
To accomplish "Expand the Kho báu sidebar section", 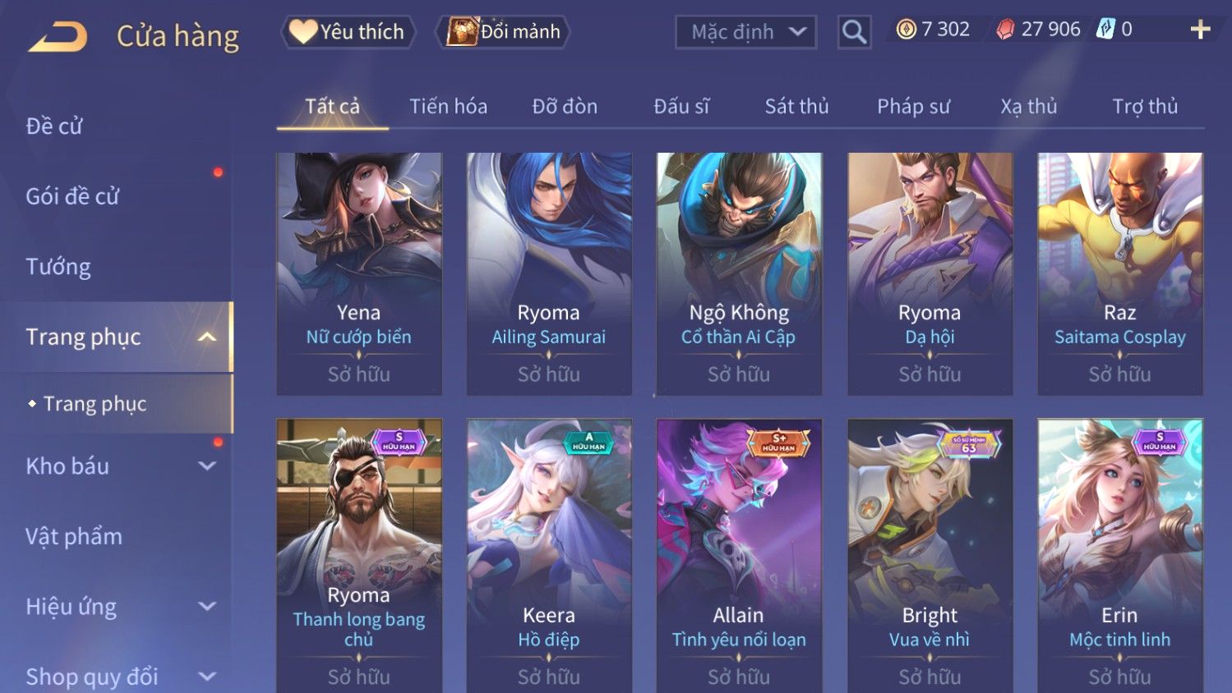I will [x=207, y=466].
